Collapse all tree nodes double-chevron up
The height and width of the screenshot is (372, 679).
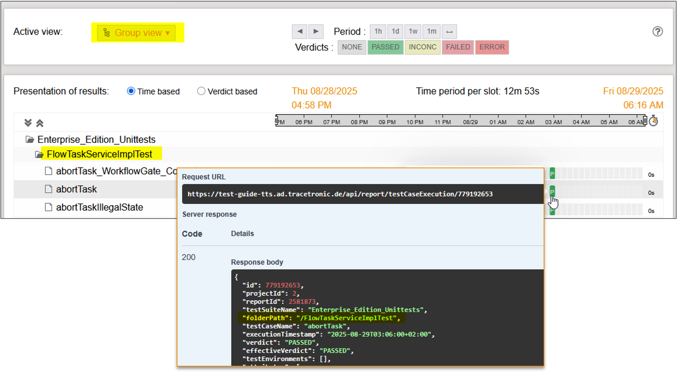(40, 123)
